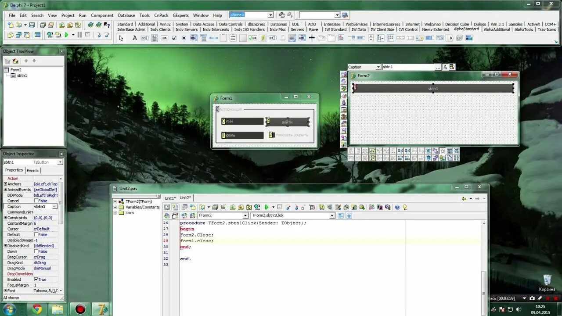Open the File menu
562x316 pixels.
[x=12, y=15]
